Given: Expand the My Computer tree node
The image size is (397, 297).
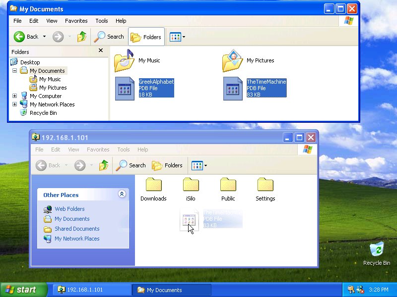Looking at the screenshot, I should [14, 96].
